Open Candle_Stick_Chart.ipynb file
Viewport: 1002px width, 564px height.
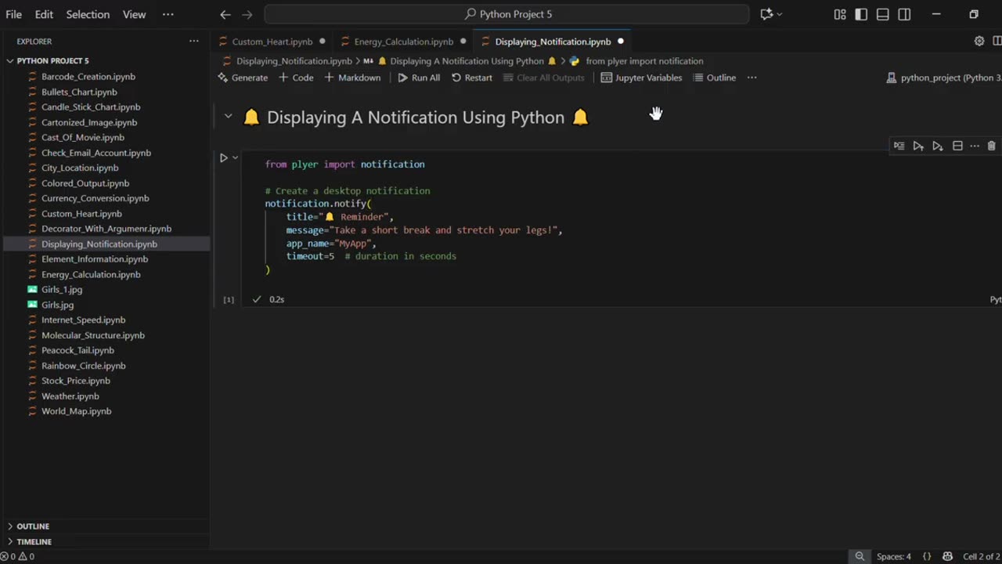(x=91, y=107)
